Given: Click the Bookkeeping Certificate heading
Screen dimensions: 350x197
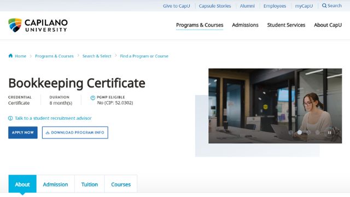Looking at the screenshot, I should pyautogui.click(x=77, y=83).
